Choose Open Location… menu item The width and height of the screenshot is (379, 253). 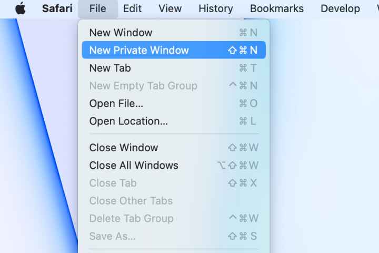(174, 121)
